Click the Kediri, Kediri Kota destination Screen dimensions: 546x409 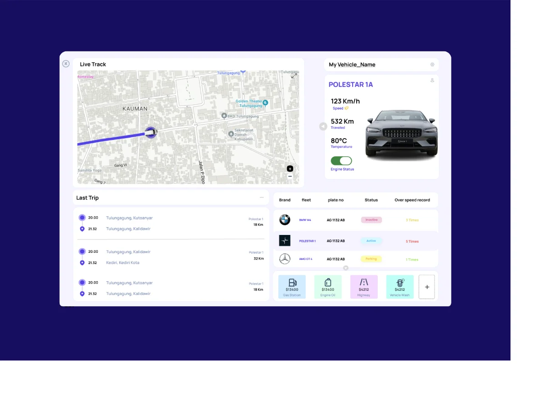pyautogui.click(x=123, y=263)
